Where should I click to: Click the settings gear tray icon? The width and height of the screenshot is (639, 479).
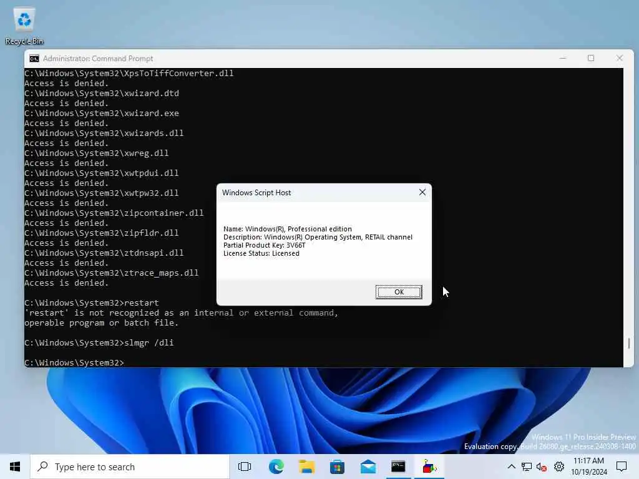tap(559, 467)
